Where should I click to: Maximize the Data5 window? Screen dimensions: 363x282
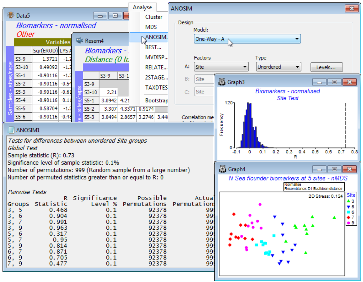115,16
